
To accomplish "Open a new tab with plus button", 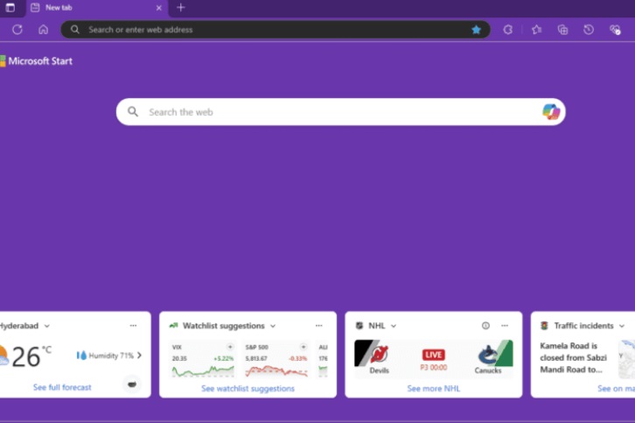I will [181, 7].
